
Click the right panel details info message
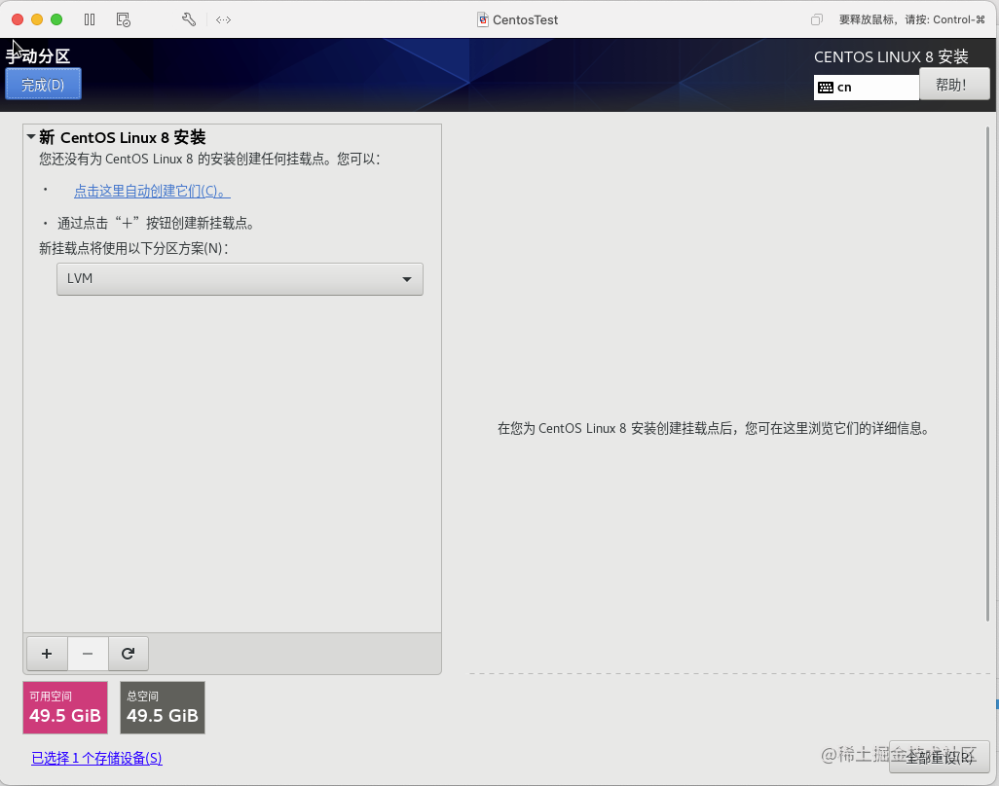click(x=714, y=428)
